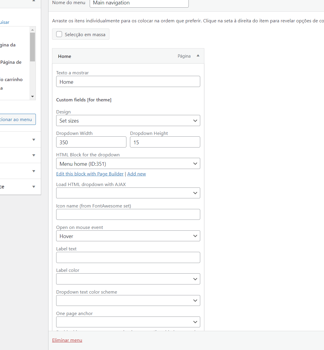324x350 pixels.
Task: Click the Dropdown Width input field
Action: 91,142
